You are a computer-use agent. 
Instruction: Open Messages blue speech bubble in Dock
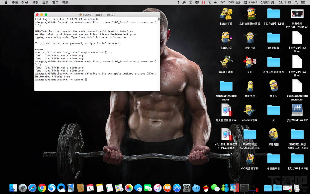pos(138,188)
